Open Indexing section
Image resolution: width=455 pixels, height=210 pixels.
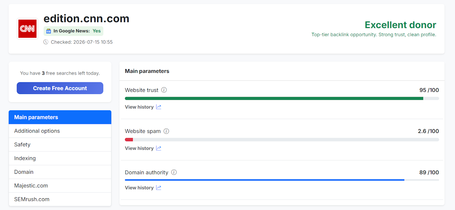tap(60, 158)
